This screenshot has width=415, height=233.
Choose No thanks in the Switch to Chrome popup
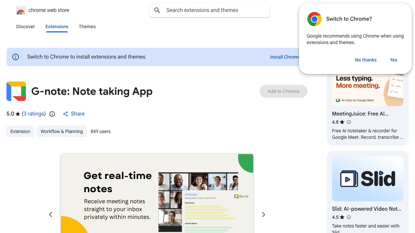pyautogui.click(x=366, y=60)
